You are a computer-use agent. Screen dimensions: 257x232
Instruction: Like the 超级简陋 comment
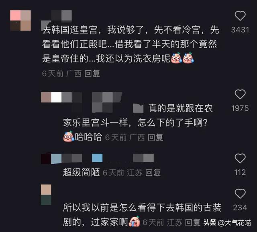pyautogui.click(x=240, y=158)
